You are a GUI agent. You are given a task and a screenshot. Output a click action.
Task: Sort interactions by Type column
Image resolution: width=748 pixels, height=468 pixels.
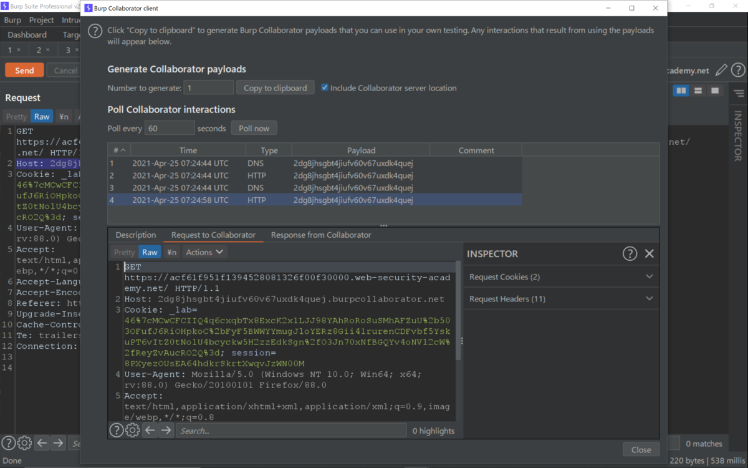269,150
